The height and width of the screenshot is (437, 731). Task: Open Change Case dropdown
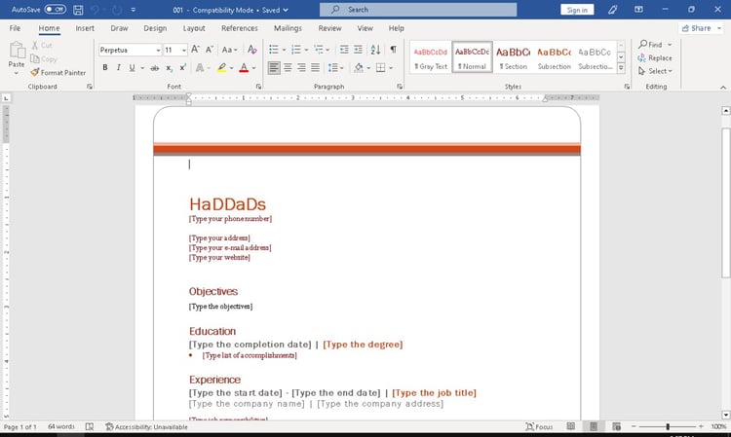[229, 50]
